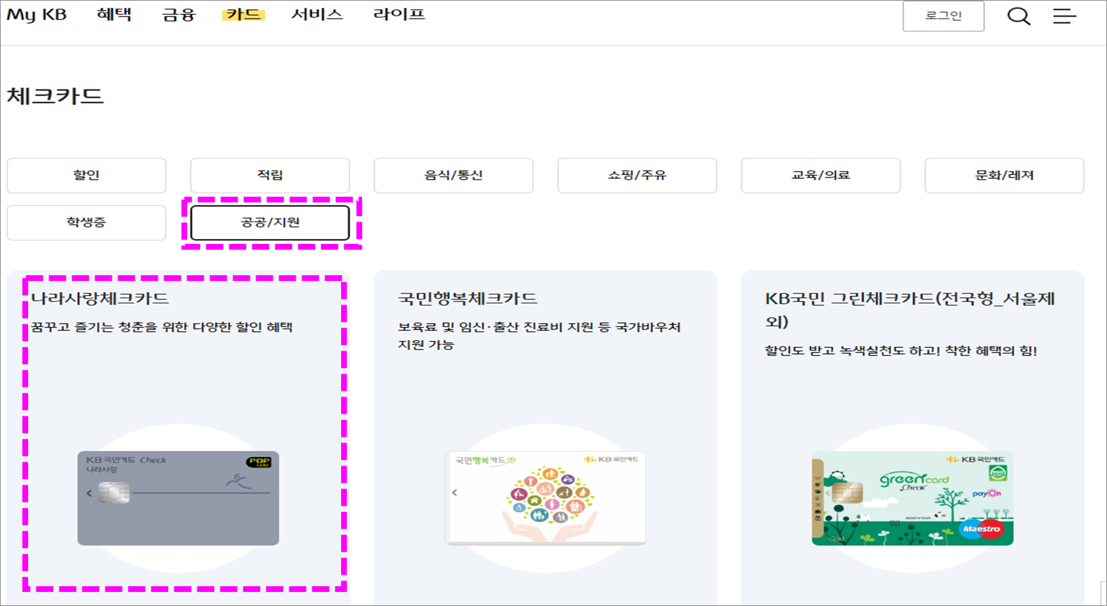The image size is (1107, 606).
Task: Open the 라이프 menu
Action: (397, 15)
